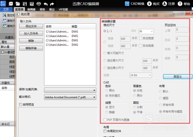Select 所有布局 radio button
The width and height of the screenshot is (193, 137).
coord(160,105)
